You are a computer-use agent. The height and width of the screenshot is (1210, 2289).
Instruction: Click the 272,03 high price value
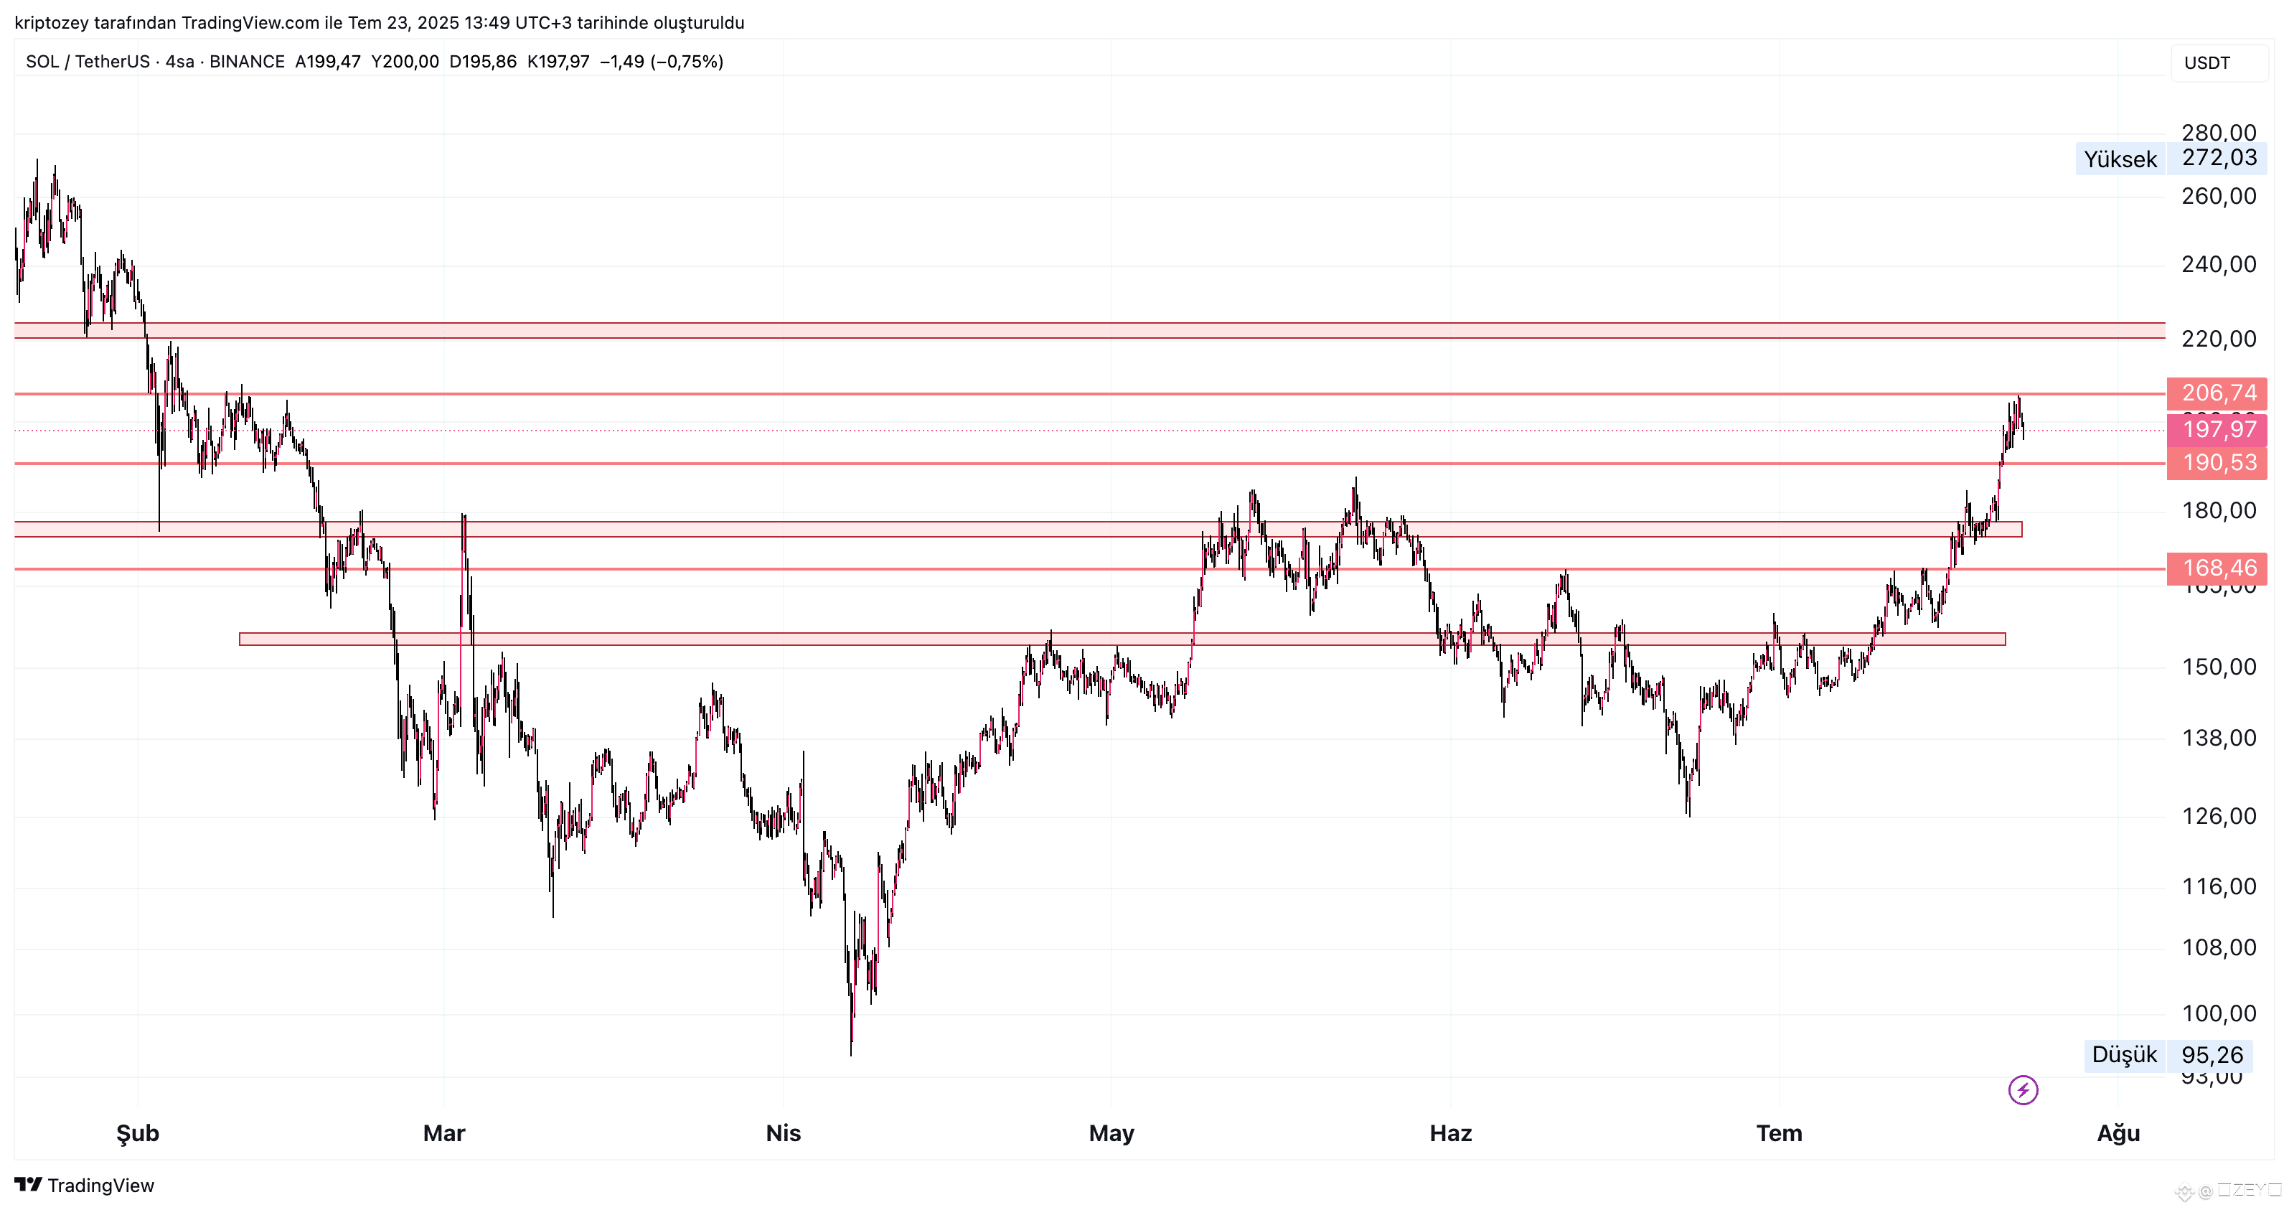click(2219, 159)
